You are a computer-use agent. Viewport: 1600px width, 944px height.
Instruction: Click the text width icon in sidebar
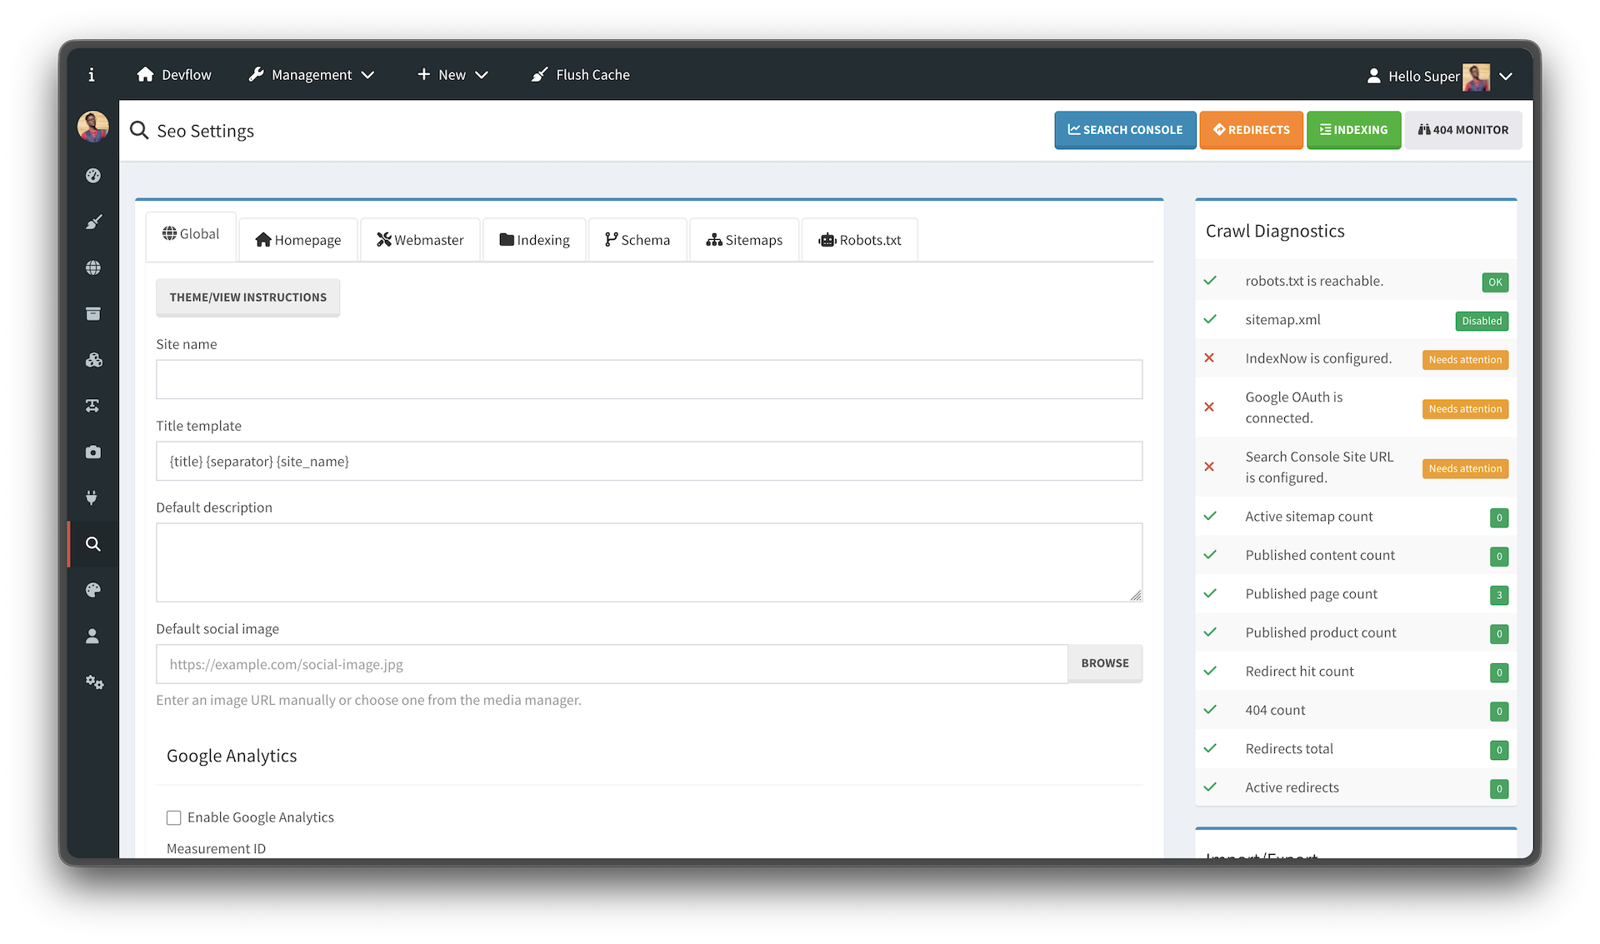pos(93,406)
